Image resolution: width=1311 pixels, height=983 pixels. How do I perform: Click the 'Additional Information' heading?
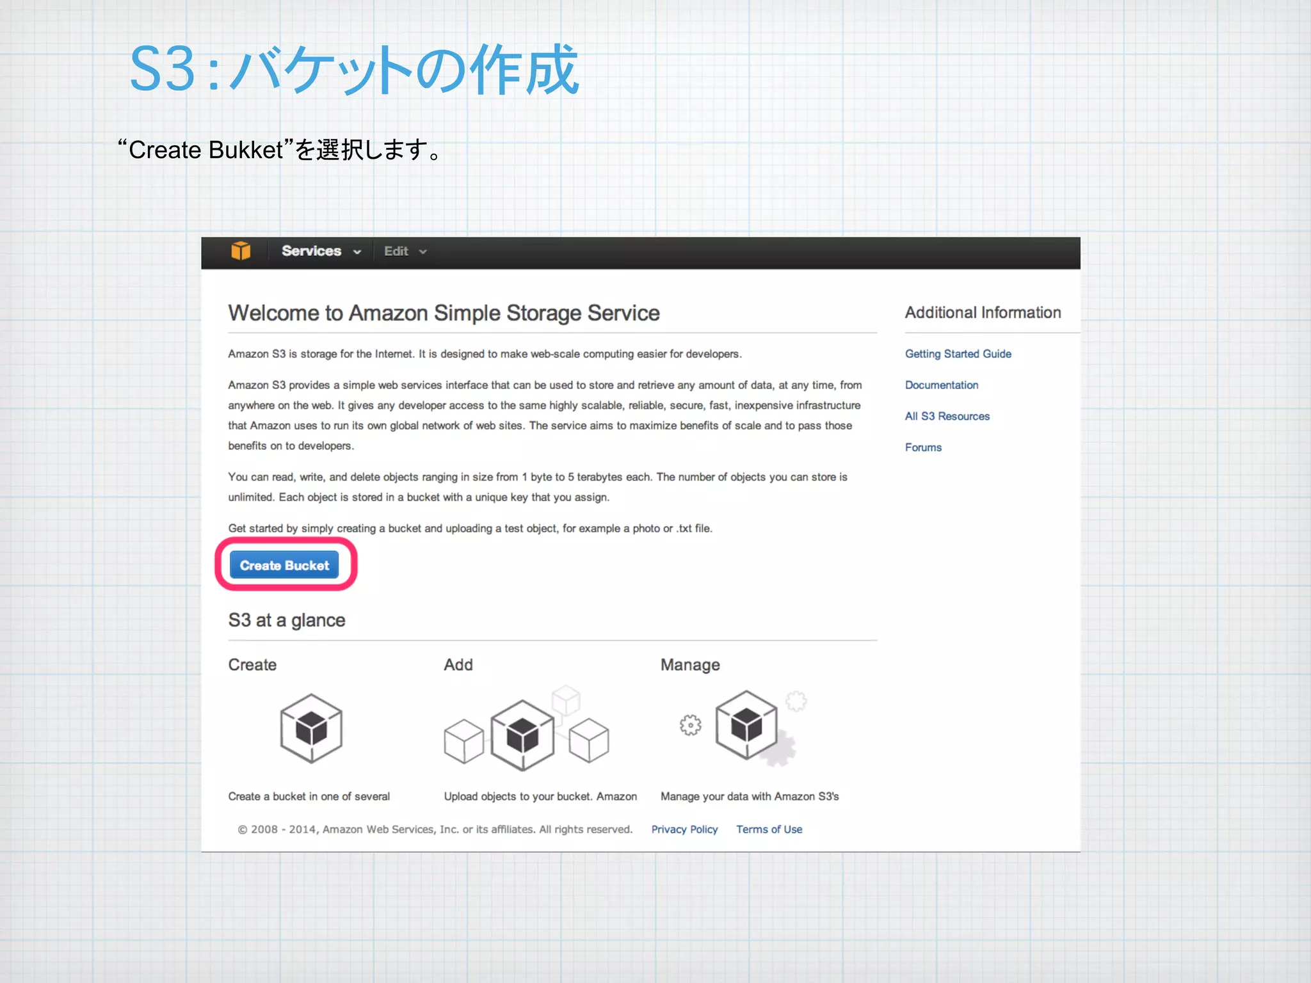[x=983, y=312]
